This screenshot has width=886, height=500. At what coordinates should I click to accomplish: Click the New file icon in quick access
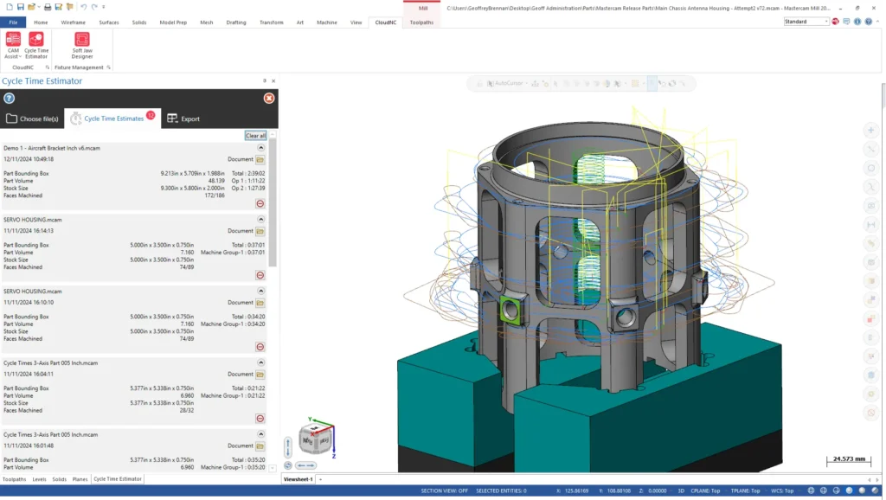pyautogui.click(x=9, y=7)
